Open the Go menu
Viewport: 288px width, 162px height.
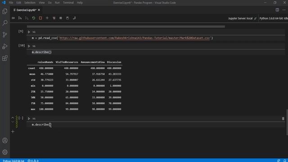[50, 3]
